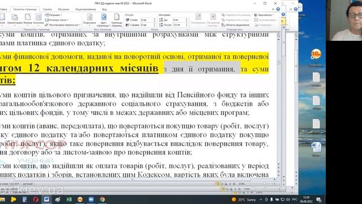Open the Выровнять align dropdown
The image size is (362, 204).
point(264,15)
